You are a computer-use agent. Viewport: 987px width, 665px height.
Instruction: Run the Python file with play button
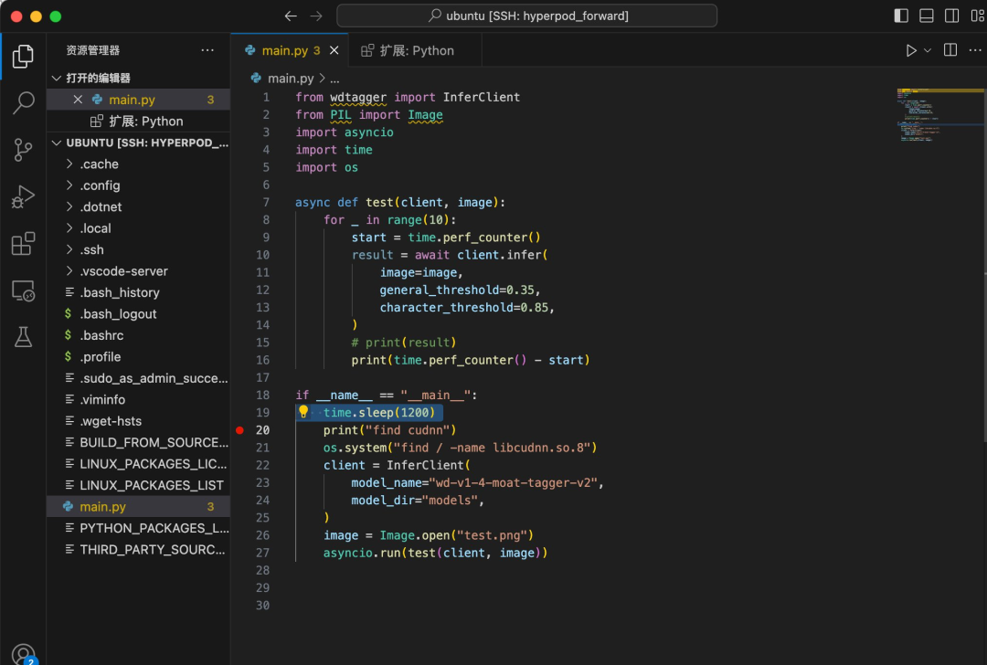point(910,50)
